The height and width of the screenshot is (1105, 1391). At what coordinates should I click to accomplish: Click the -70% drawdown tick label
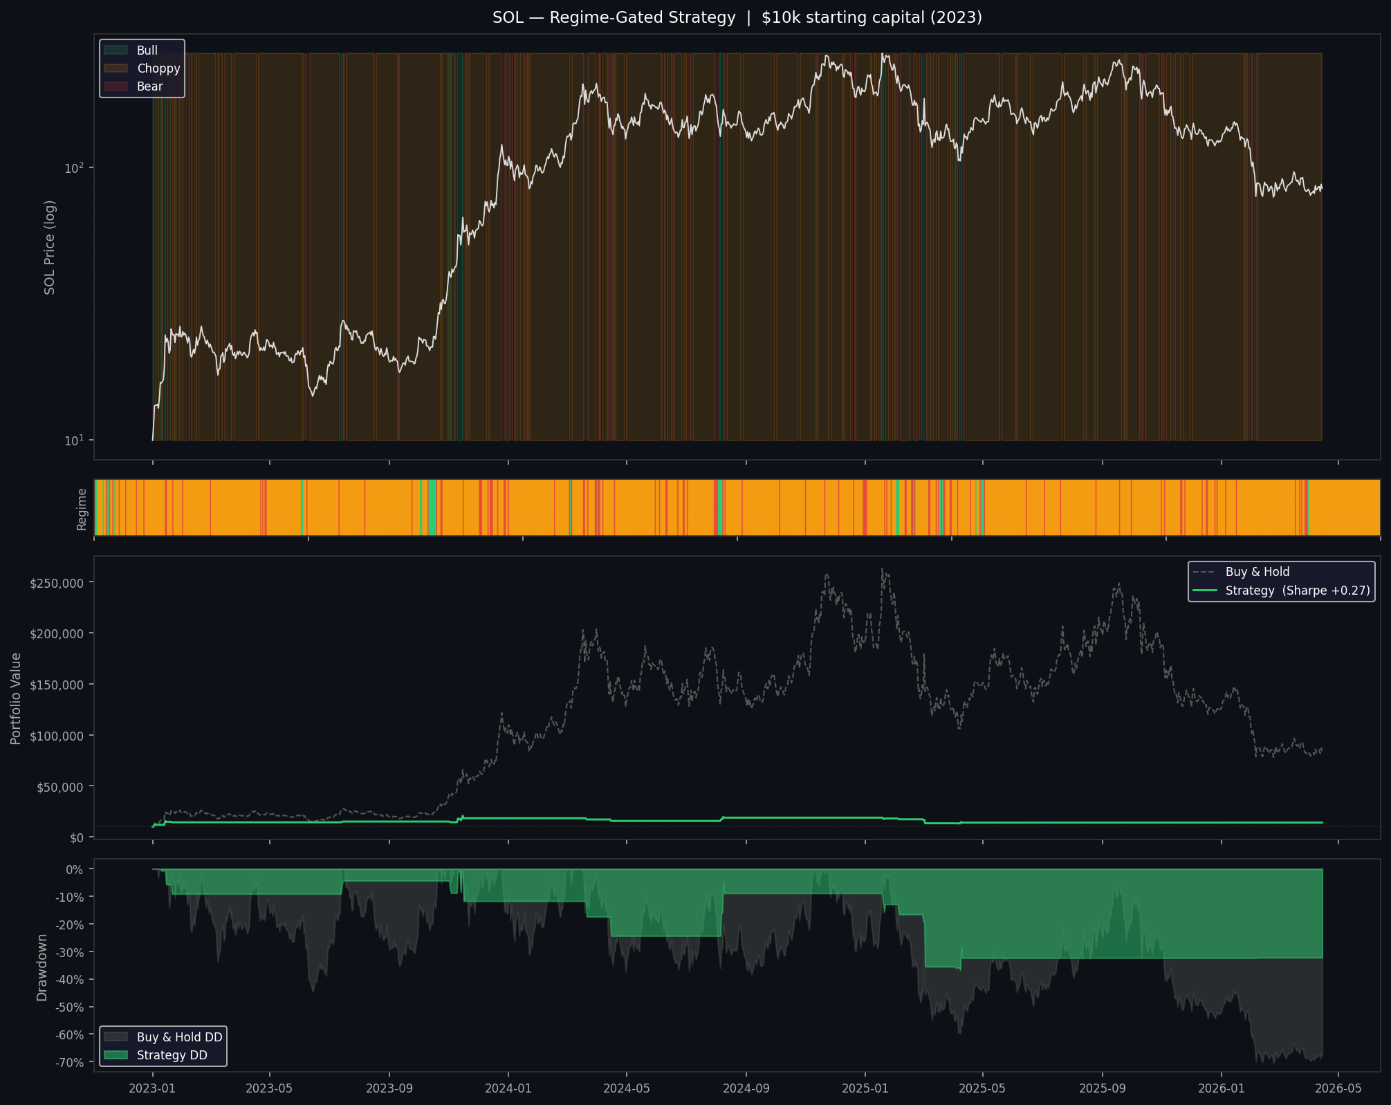click(x=70, y=1062)
